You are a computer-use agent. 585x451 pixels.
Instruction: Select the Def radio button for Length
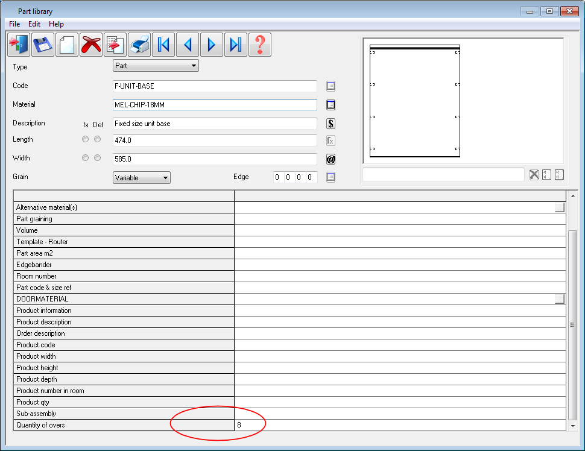(x=97, y=139)
